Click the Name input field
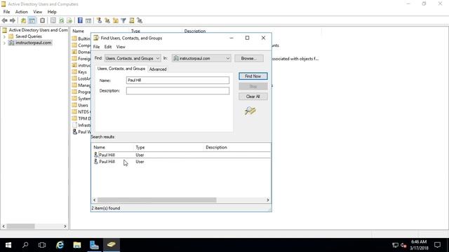The width and height of the screenshot is (449, 252). pos(177,80)
